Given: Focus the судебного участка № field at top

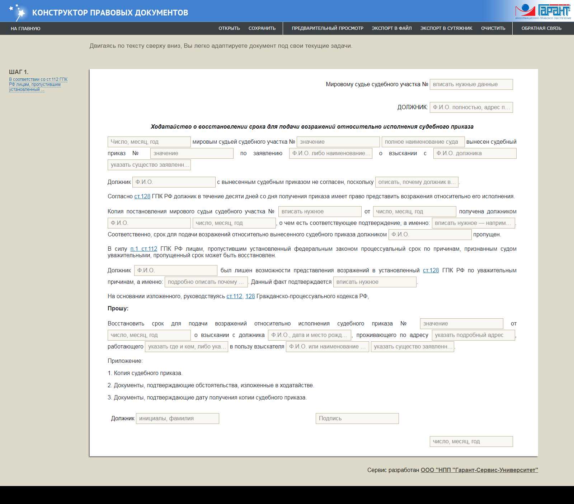Looking at the screenshot, I should click(471, 84).
